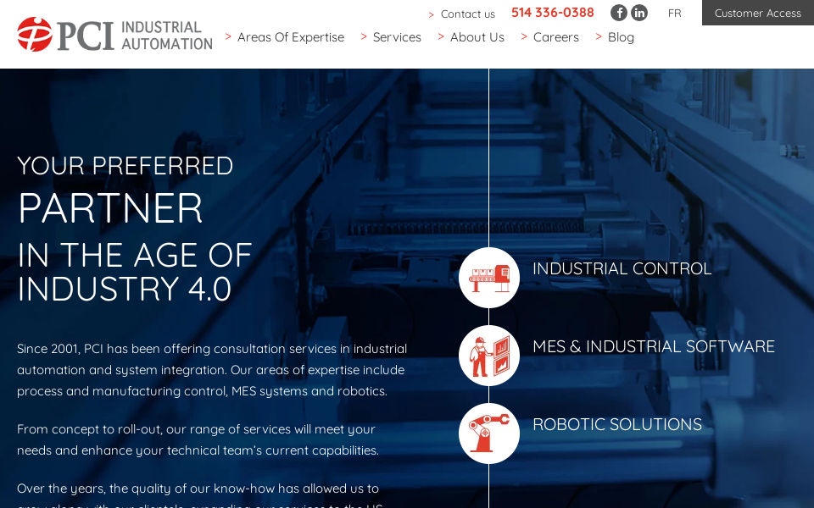Click the Industry 4.0 hero headline

tap(135, 271)
